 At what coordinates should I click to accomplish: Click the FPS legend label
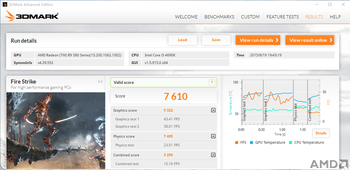[243, 143]
